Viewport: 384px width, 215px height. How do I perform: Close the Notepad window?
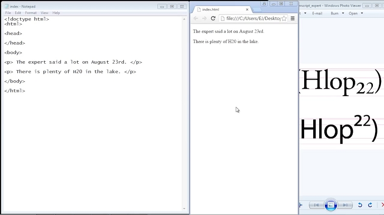click(x=182, y=6)
